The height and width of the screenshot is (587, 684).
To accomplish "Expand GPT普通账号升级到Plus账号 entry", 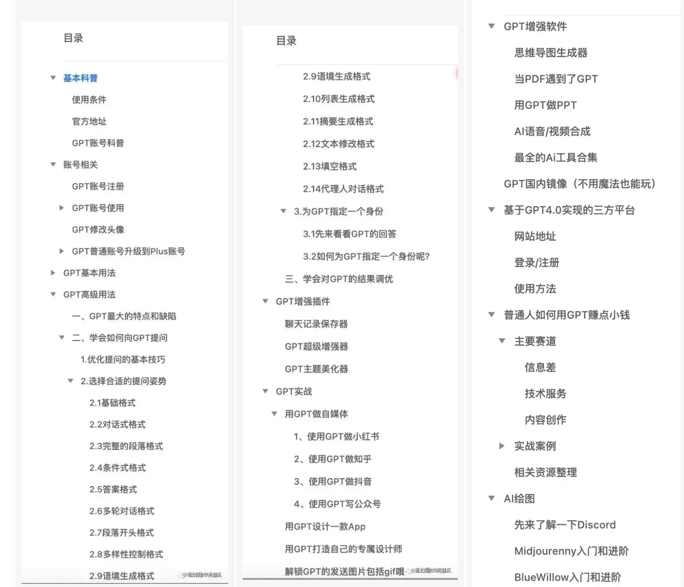I will pyautogui.click(x=62, y=251).
